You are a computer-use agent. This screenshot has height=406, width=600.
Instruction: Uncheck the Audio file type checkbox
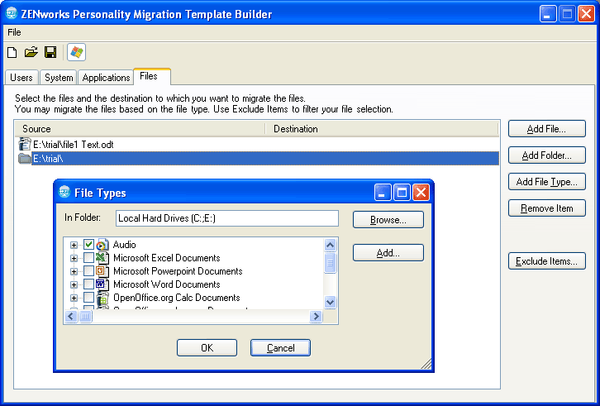(x=89, y=245)
